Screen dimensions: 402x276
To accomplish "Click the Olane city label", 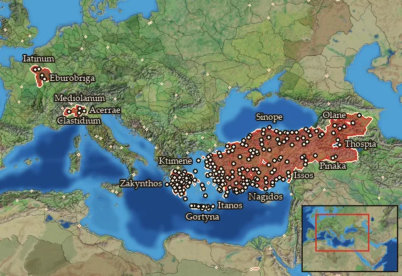I will (x=334, y=115).
